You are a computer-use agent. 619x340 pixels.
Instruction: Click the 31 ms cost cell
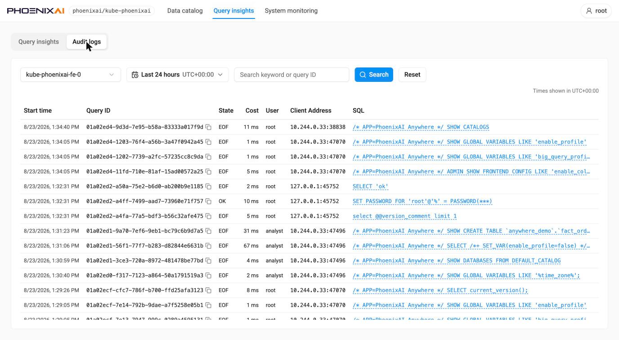[x=251, y=231]
